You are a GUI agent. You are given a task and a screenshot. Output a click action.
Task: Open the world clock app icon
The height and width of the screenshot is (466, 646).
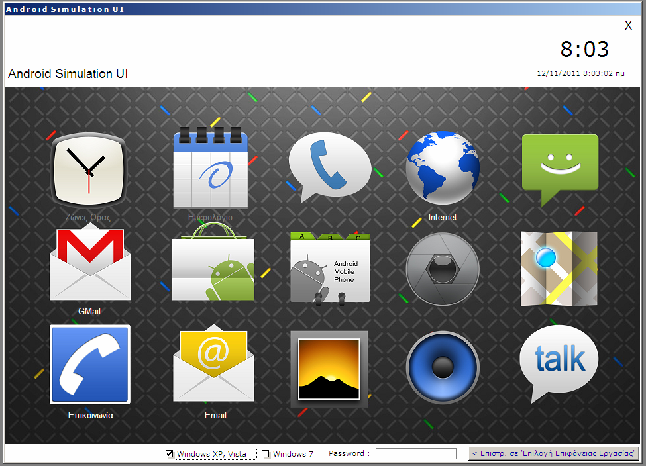tap(89, 170)
